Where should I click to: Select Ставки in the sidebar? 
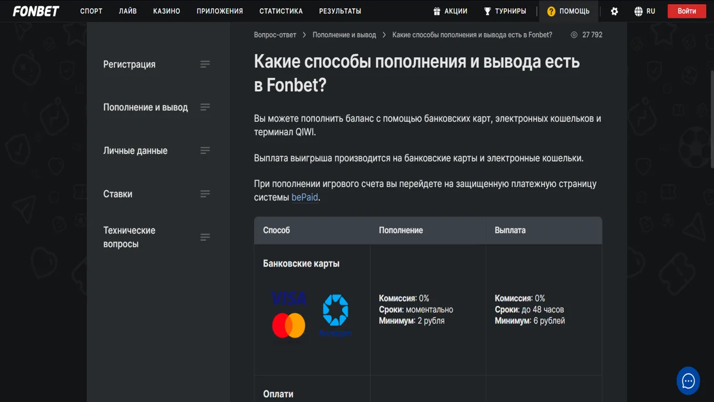[118, 194]
